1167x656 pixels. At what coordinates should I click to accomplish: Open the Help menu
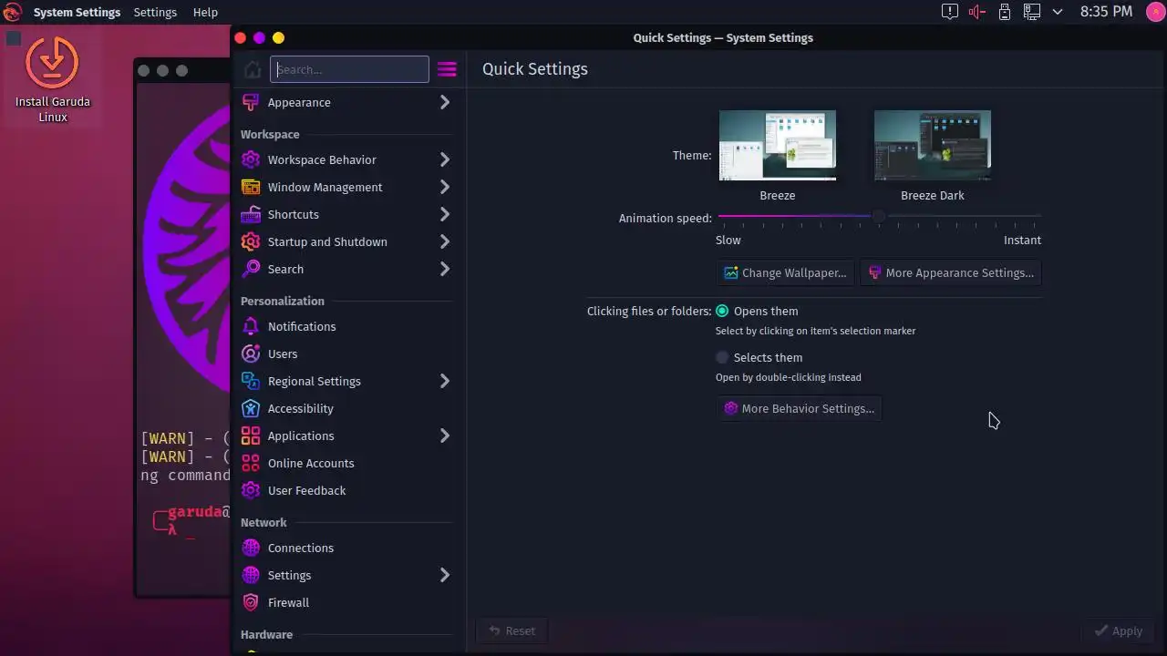coord(205,12)
